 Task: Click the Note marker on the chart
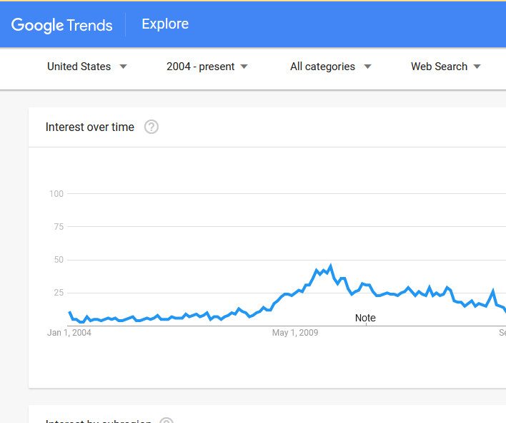[x=365, y=318]
